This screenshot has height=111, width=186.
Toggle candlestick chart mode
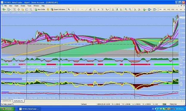(117, 9)
